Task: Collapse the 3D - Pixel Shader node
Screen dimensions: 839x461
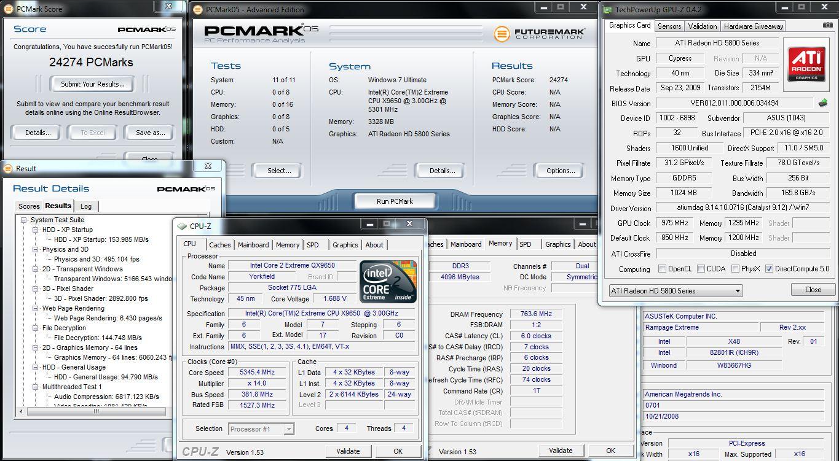Action: click(36, 289)
